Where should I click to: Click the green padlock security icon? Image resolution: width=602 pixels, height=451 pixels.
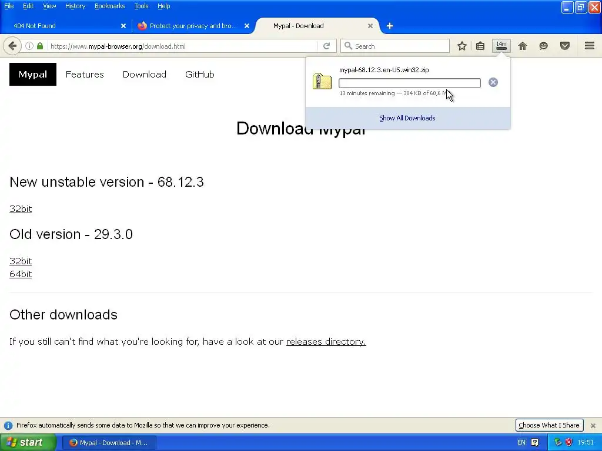point(40,46)
